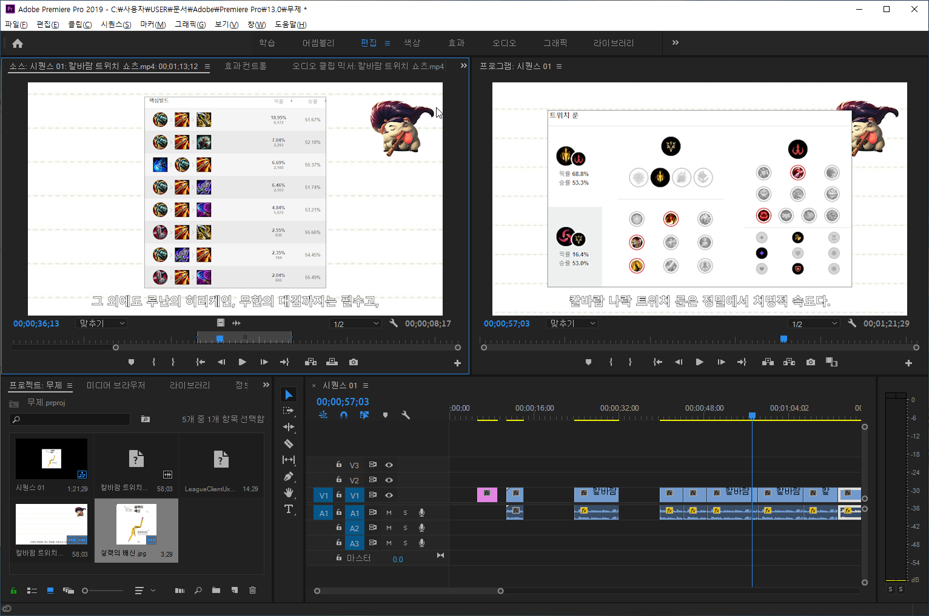The image size is (929, 616).
Task: Click Insert button in Source monitor
Action: (x=310, y=362)
